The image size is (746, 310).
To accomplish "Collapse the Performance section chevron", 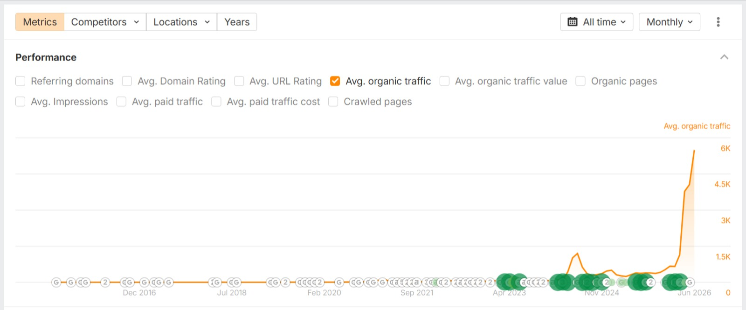I will 724,57.
